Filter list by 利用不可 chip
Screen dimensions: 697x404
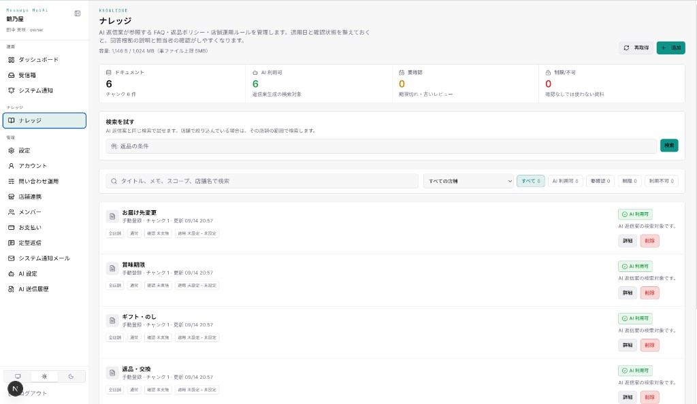click(662, 181)
